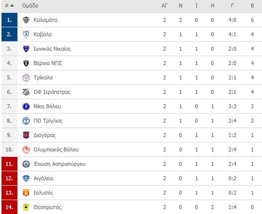Open the Ολυμπιακός Βόλου team link
Viewport: 262px width, 214px height.
[56, 149]
